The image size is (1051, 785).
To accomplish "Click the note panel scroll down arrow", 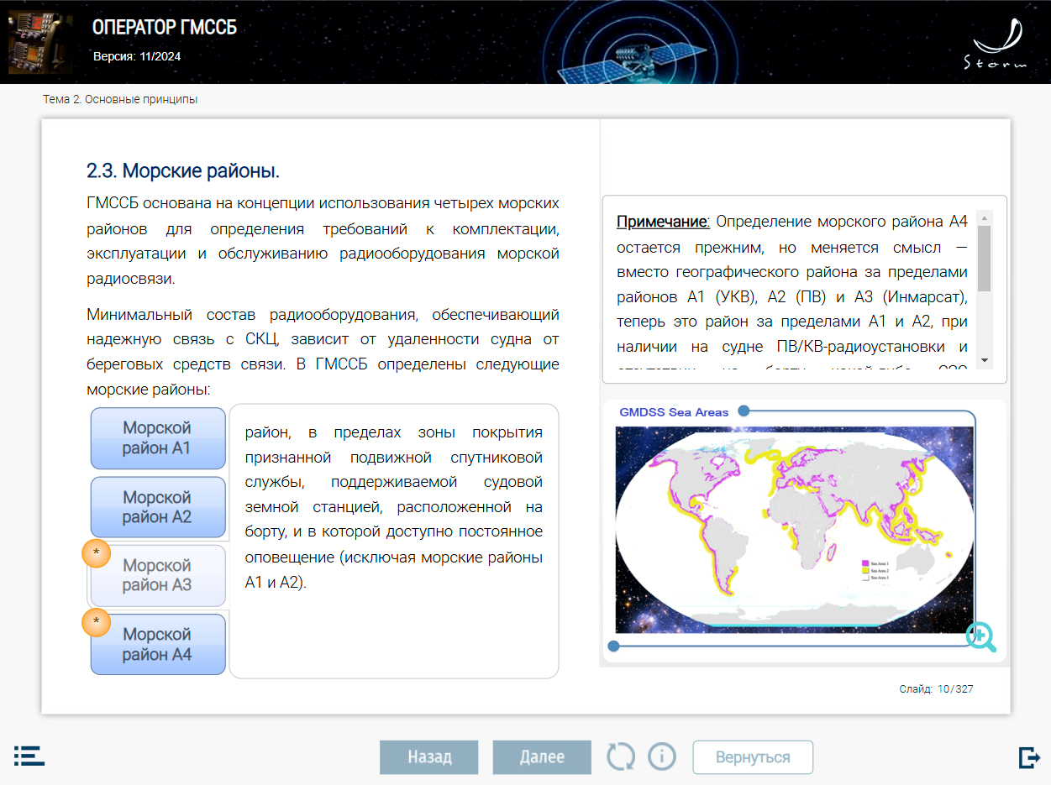I will [985, 360].
